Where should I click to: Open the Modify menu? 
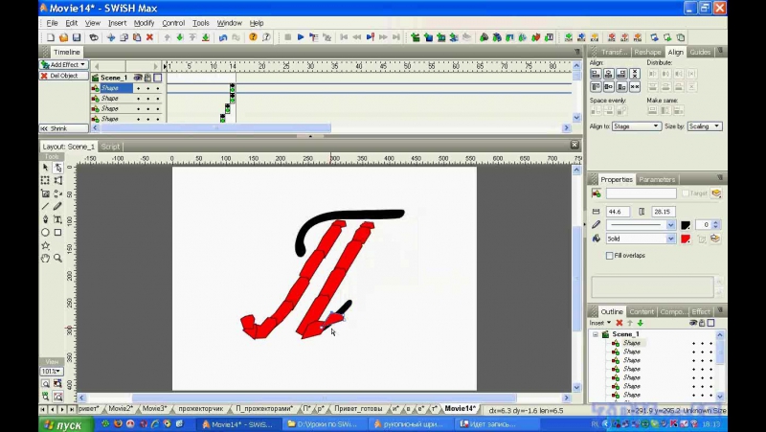(144, 23)
